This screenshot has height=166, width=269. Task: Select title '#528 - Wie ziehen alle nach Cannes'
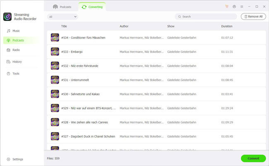(84, 122)
